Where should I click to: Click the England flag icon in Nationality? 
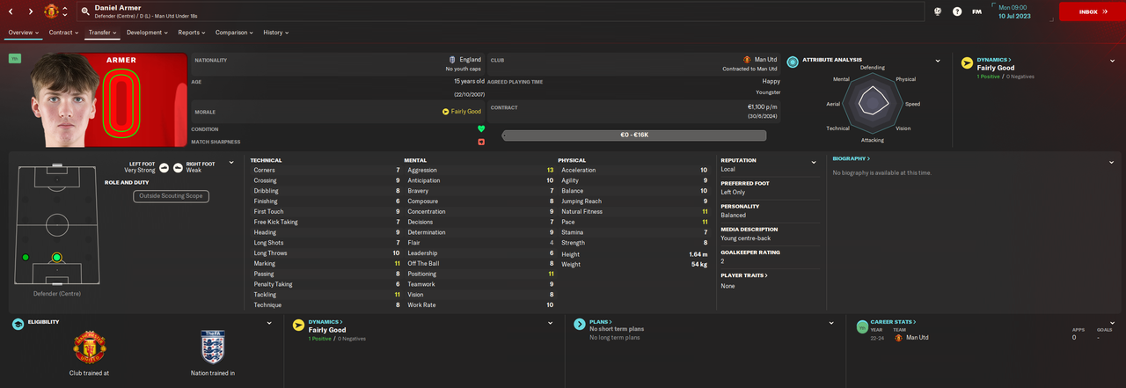click(453, 59)
